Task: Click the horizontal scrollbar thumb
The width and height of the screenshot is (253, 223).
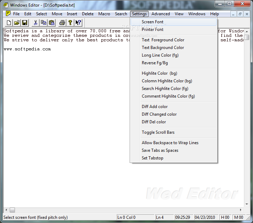Action: tap(12, 210)
